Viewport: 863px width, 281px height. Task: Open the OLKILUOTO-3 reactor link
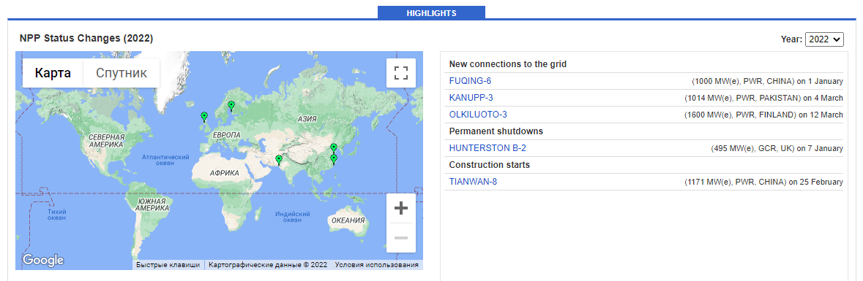tap(478, 115)
